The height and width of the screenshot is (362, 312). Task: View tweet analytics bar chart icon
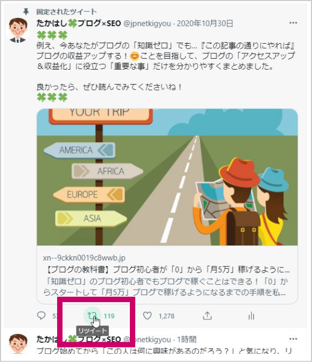pos(251,316)
